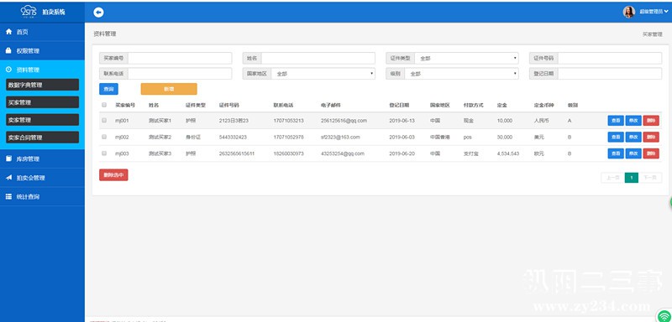The height and width of the screenshot is (322, 672).
Task: Select 数据字典管理 submenu item
Action: click(x=43, y=85)
